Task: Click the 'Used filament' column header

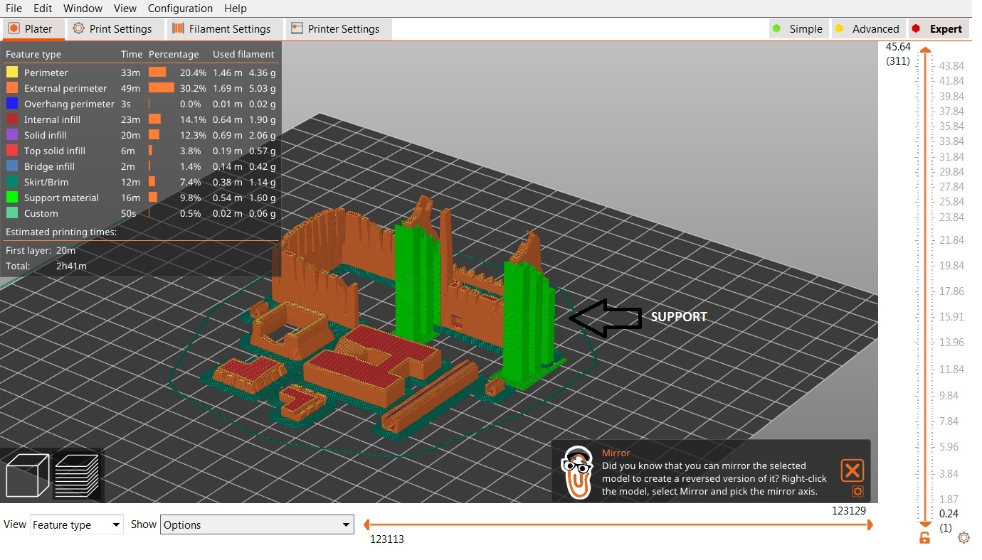Action: click(x=243, y=54)
